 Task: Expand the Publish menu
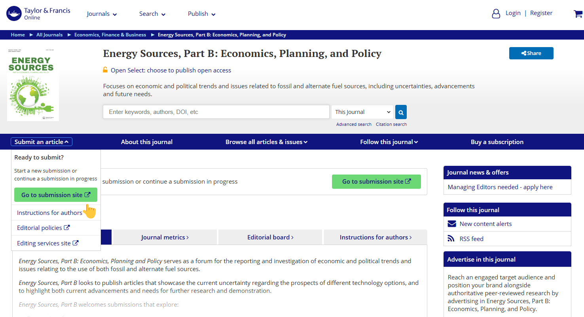click(202, 14)
